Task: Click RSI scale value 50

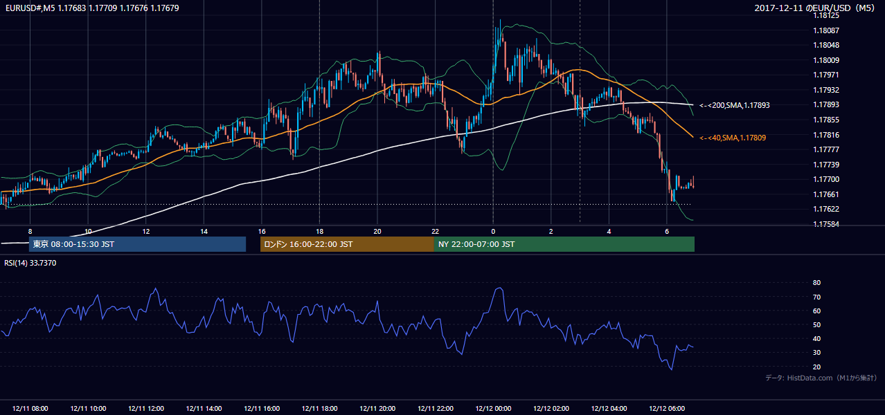Action: pyautogui.click(x=816, y=325)
